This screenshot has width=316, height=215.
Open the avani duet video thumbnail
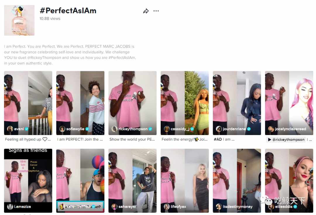pyautogui.click(x=28, y=103)
